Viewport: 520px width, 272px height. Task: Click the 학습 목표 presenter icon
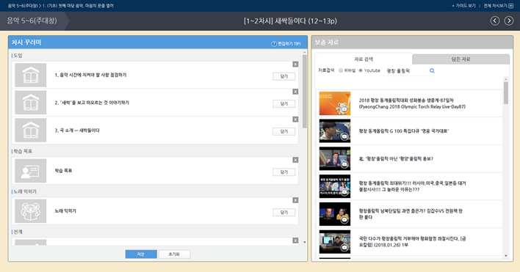click(x=31, y=171)
